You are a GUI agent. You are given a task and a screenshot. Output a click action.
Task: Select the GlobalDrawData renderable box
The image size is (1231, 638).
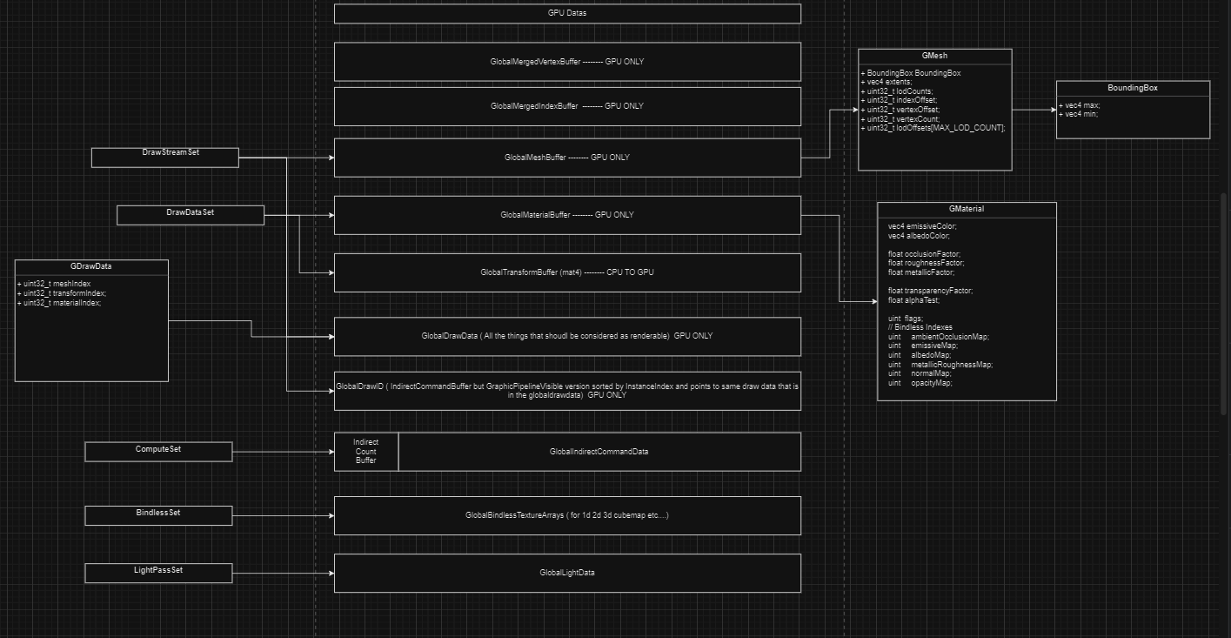(x=566, y=336)
